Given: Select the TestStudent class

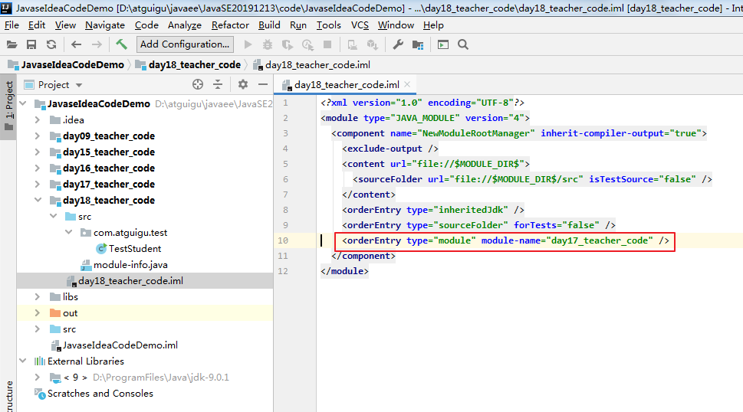Looking at the screenshot, I should [135, 248].
